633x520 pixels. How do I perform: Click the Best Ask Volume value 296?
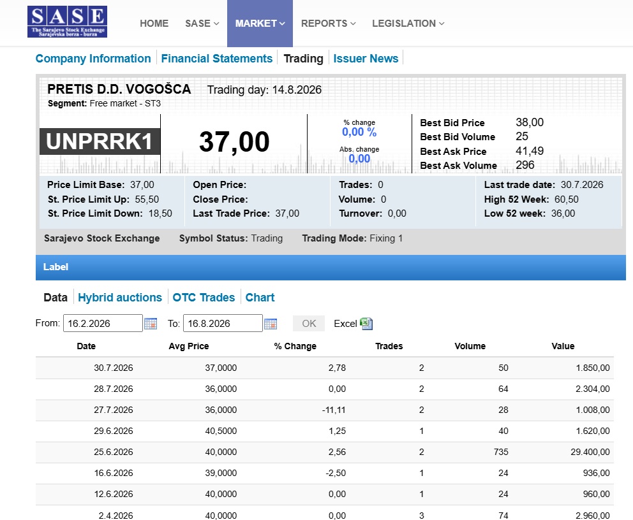(525, 165)
